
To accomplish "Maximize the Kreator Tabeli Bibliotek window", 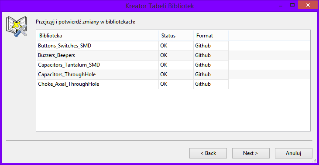I will (x=292, y=5).
